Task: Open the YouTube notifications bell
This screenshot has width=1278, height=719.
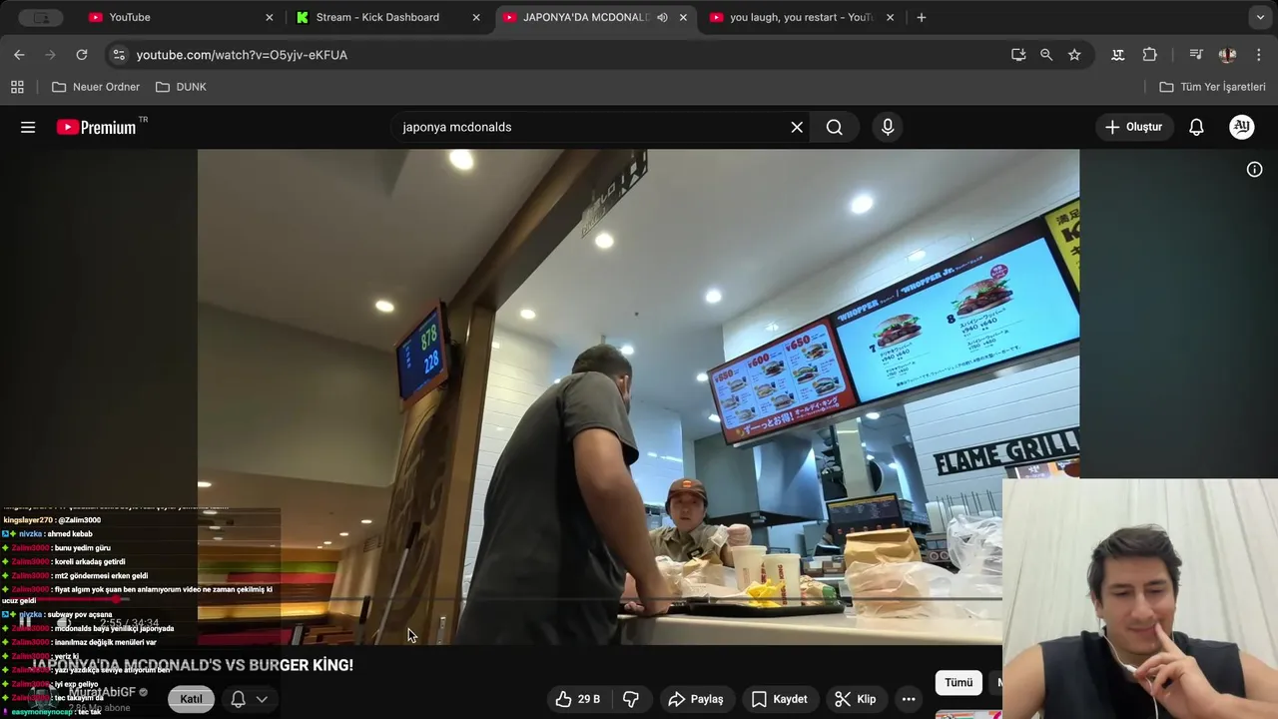Action: [1196, 127]
